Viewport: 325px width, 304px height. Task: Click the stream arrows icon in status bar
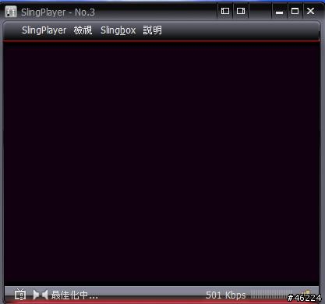coord(41,295)
